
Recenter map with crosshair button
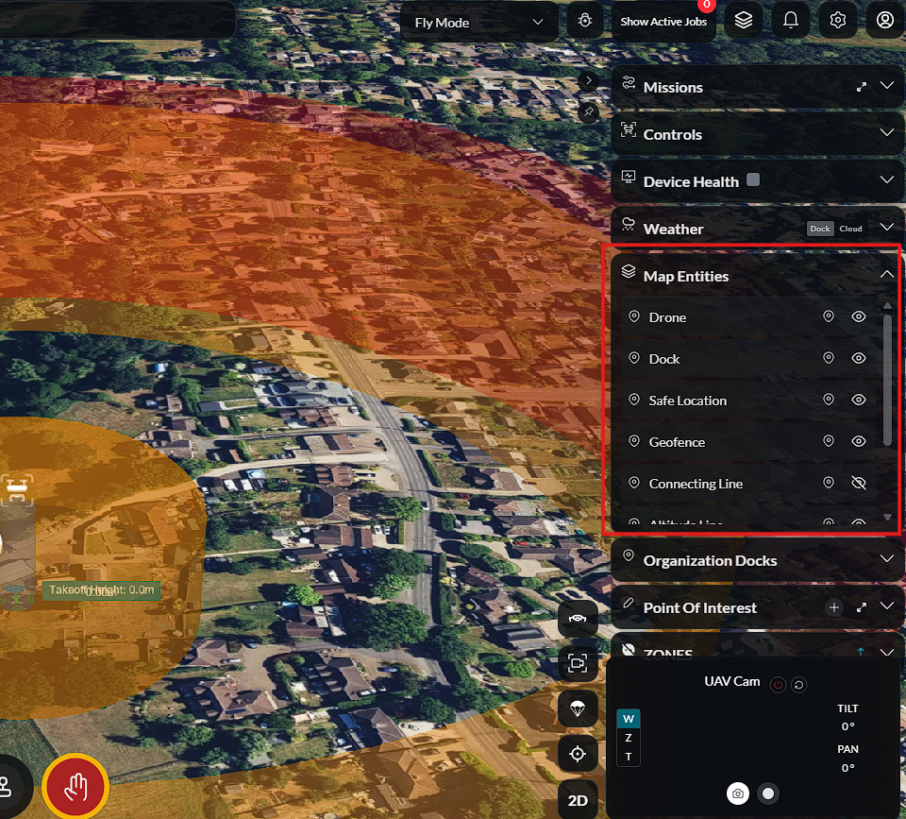(x=578, y=754)
